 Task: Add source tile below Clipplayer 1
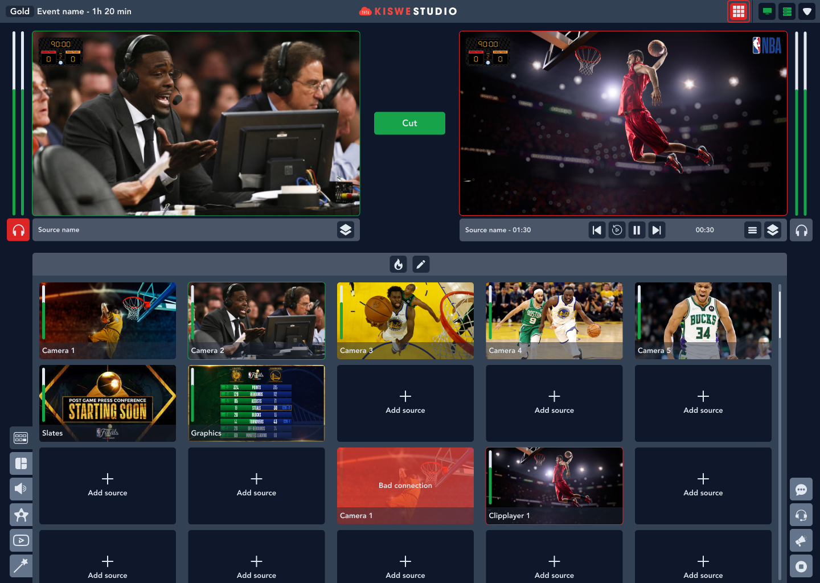[x=554, y=557]
